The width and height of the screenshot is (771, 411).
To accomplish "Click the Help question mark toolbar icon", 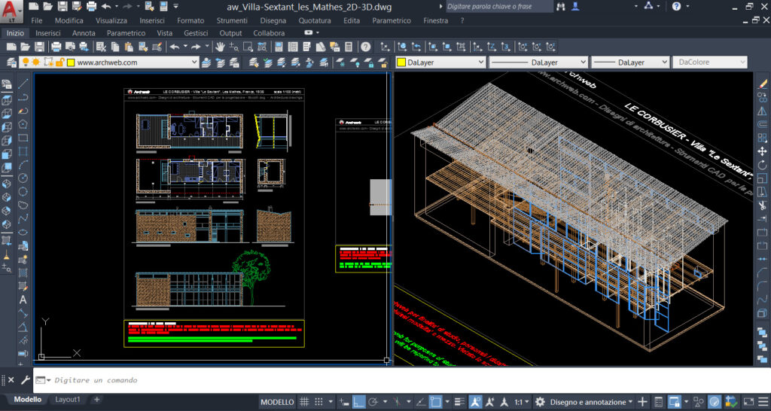I will 365,47.
